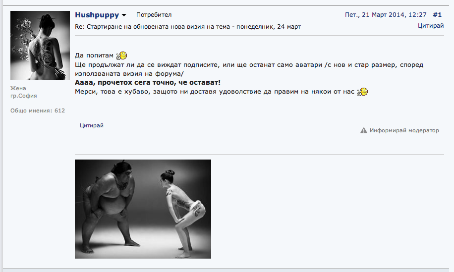Click the warning triangle report icon
This screenshot has height=272, width=454.
(x=363, y=130)
